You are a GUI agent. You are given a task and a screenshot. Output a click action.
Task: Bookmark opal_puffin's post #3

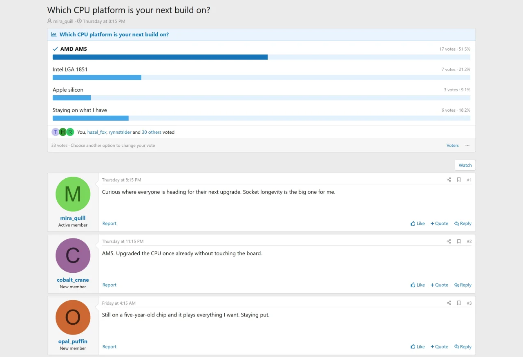click(459, 303)
